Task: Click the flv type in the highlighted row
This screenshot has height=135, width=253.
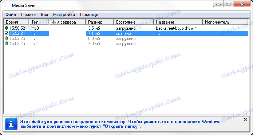Action: 33,33
